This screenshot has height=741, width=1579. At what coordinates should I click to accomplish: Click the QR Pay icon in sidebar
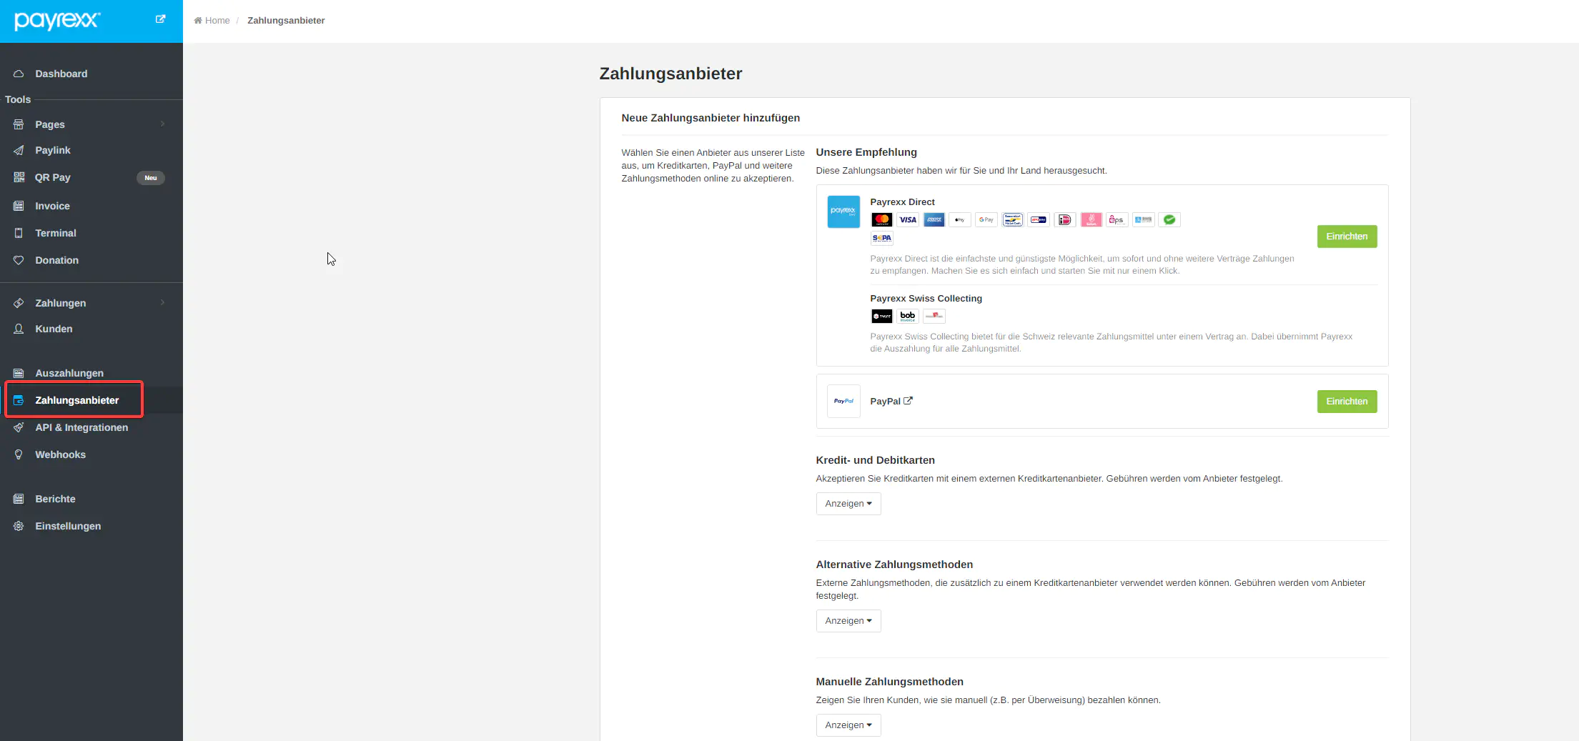[x=19, y=177]
